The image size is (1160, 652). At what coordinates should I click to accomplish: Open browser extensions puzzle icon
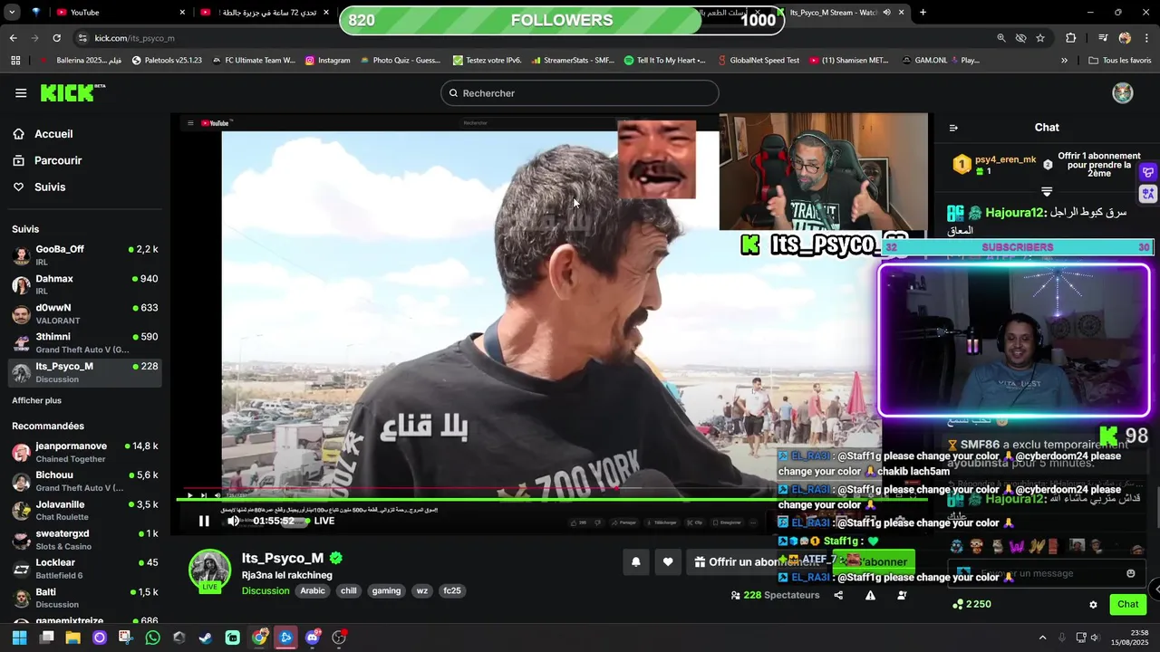tap(1070, 38)
